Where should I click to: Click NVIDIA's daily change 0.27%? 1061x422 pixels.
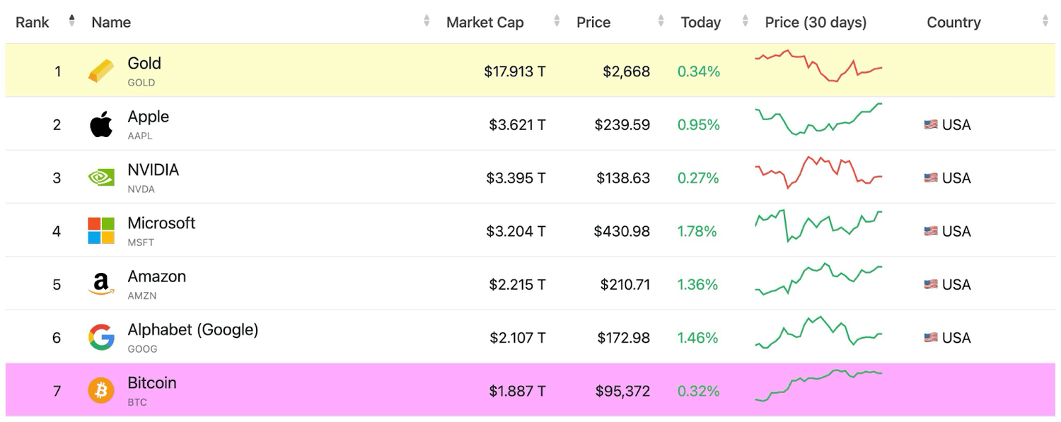[699, 178]
